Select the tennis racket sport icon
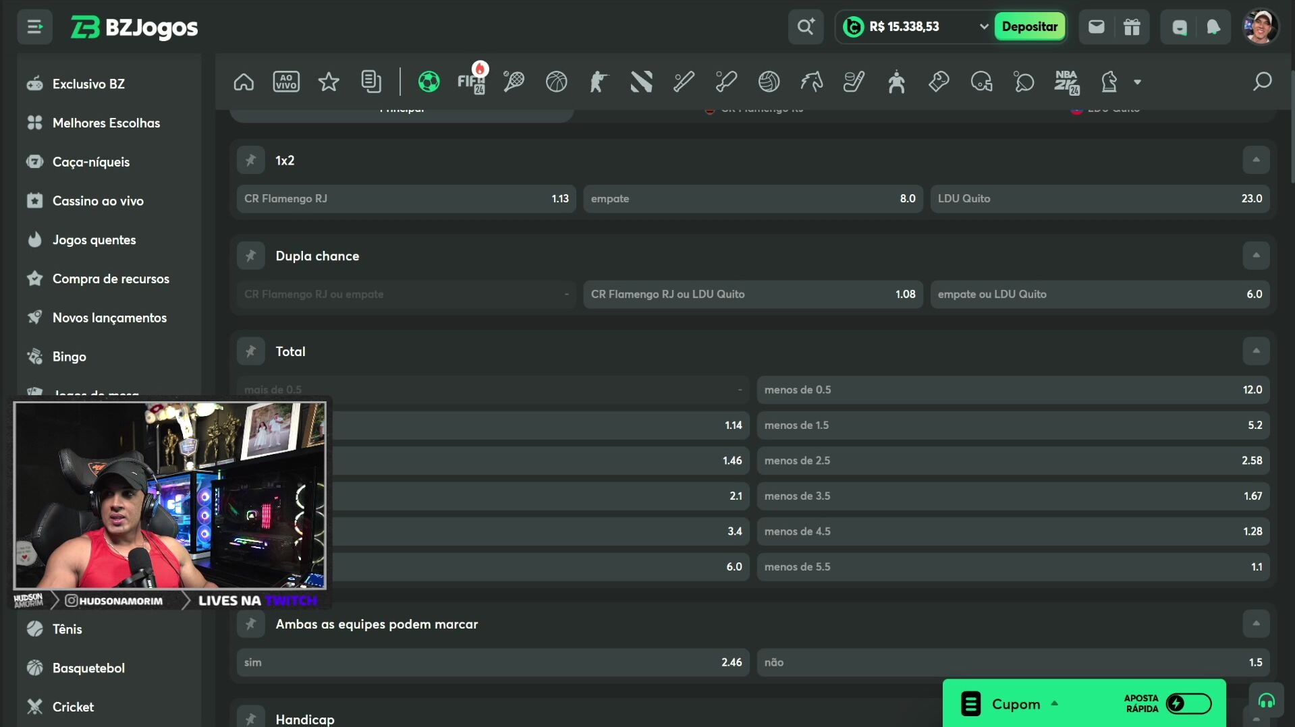 [x=514, y=82]
